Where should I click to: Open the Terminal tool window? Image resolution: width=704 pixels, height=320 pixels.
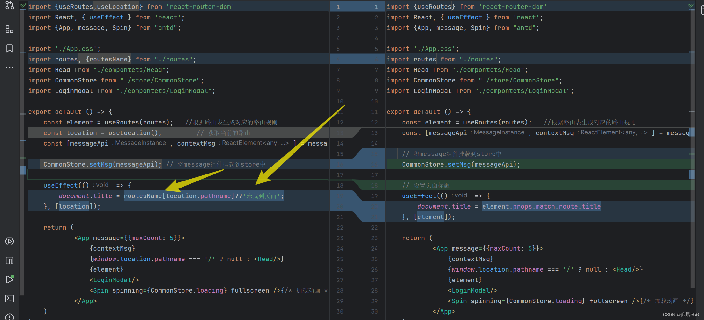tap(10, 298)
